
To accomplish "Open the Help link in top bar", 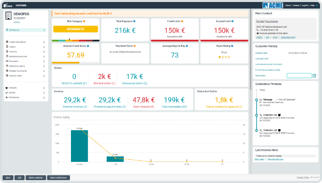I will click(x=312, y=6).
